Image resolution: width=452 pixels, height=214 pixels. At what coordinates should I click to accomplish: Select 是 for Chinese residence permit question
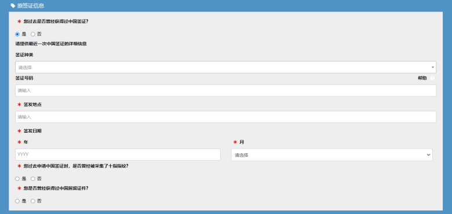[17, 201]
